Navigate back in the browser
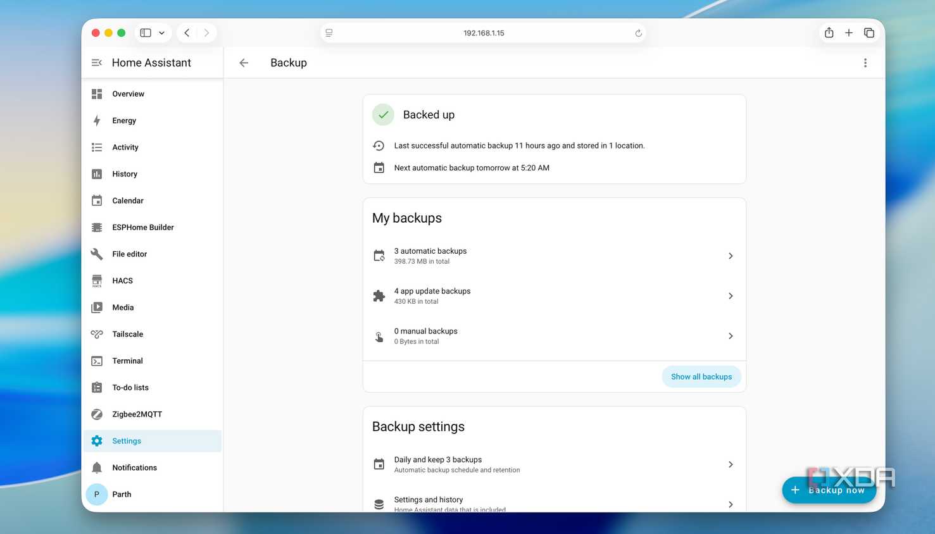 187,33
